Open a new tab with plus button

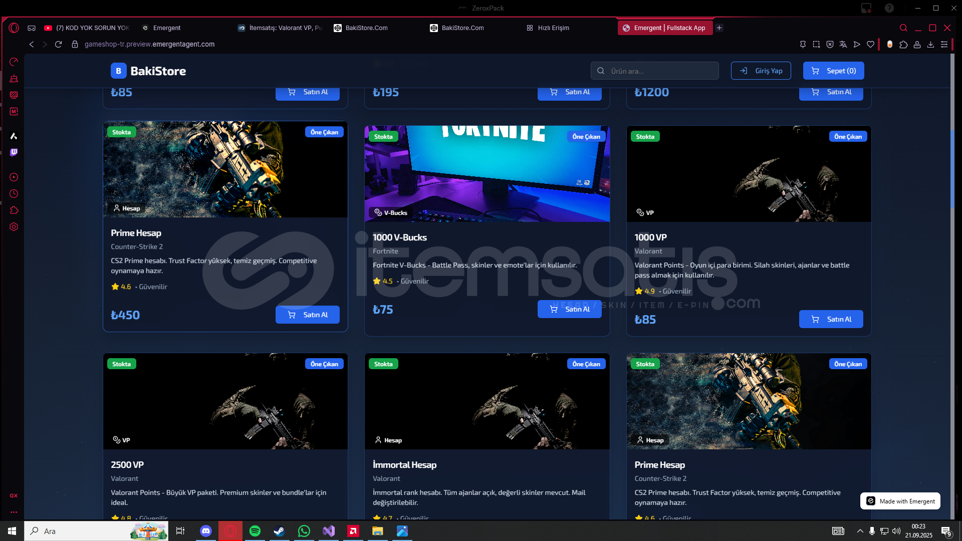719,28
